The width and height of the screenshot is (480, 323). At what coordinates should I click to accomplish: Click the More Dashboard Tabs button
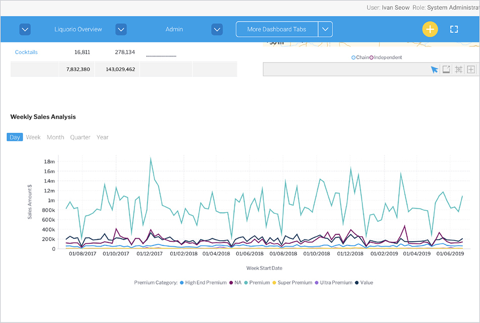(x=276, y=29)
